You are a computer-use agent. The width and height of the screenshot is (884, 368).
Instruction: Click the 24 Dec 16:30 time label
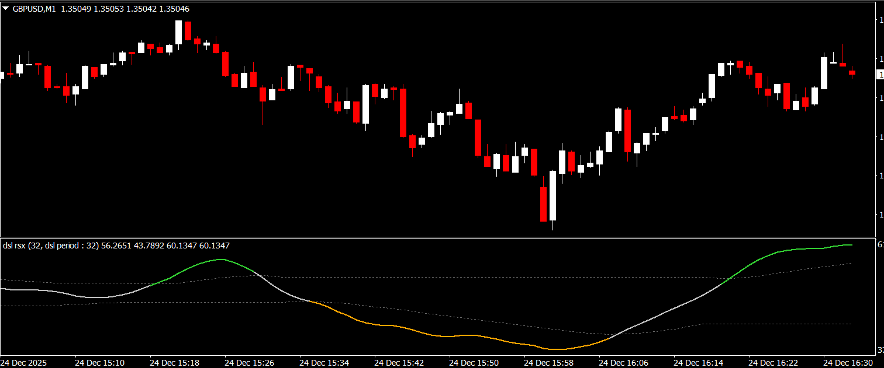click(x=847, y=362)
